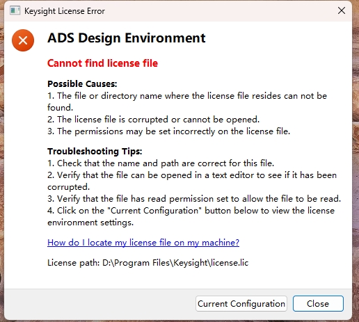The image size is (359, 322).
Task: Click the 'ADS Design Environment' title
Action: (127, 38)
